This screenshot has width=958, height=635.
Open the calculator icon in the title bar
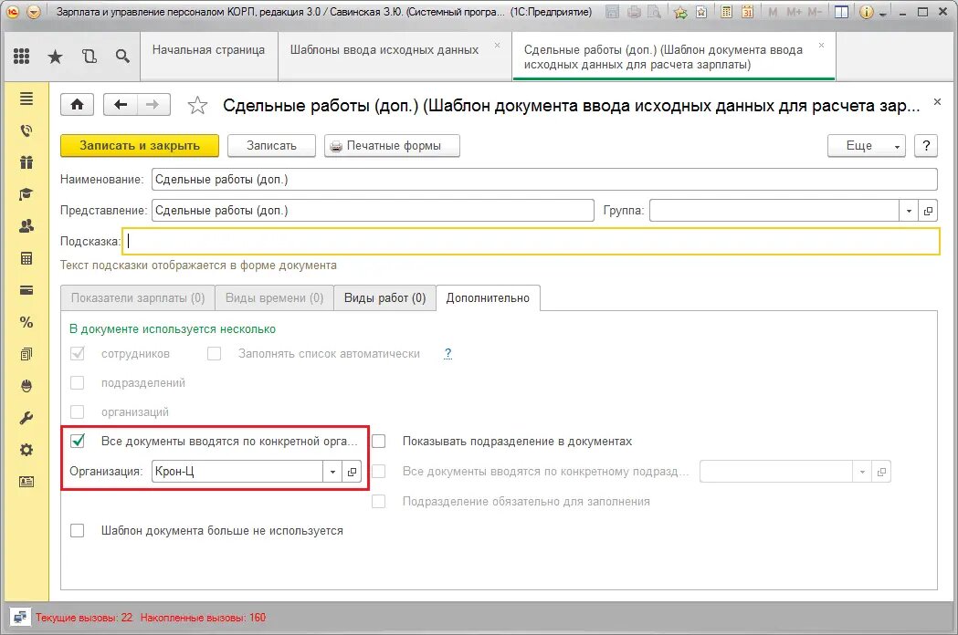[x=726, y=12]
